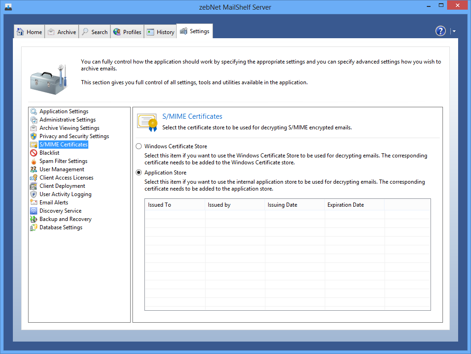
Task: Click the app icon in the title bar
Action: coord(8,6)
